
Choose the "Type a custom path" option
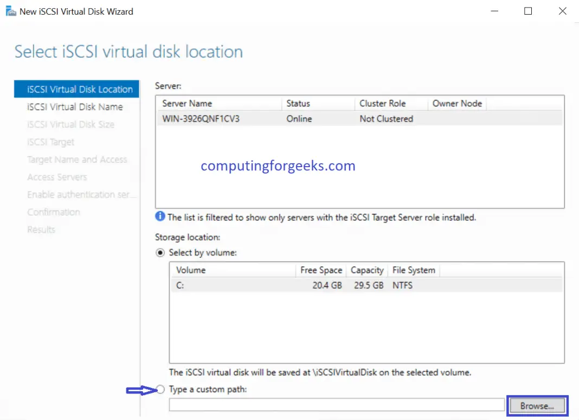160,389
